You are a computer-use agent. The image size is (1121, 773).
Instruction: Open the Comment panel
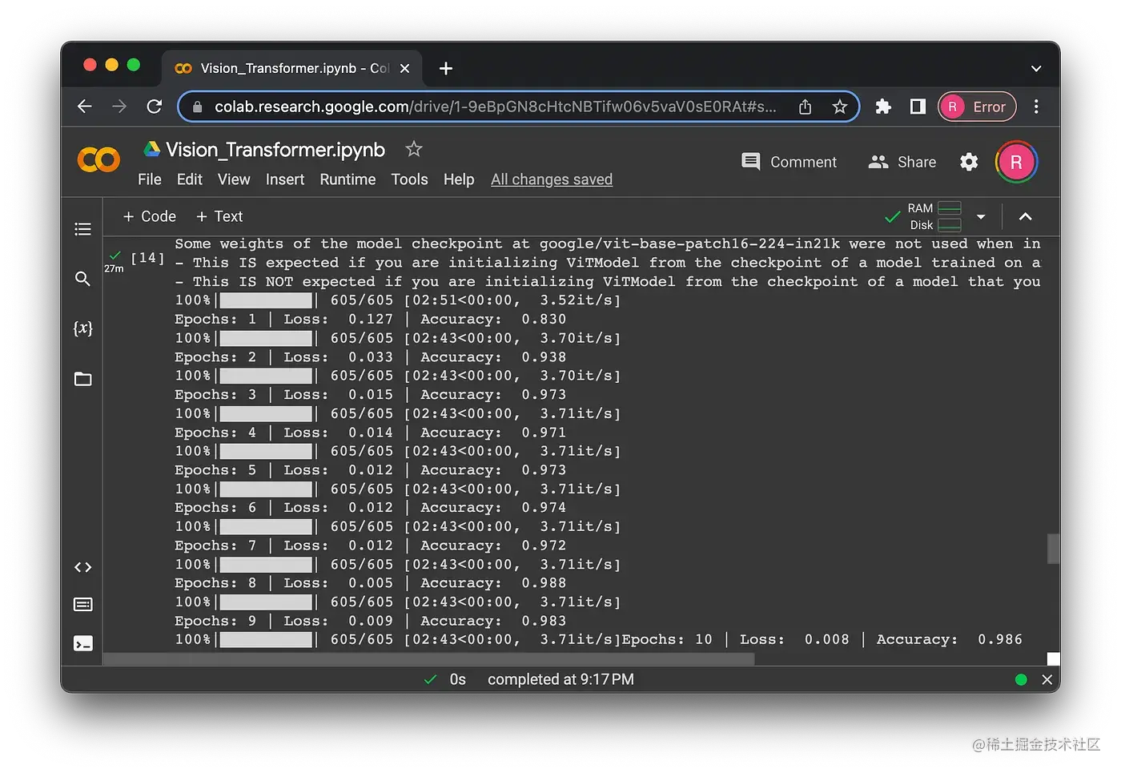[x=789, y=162]
